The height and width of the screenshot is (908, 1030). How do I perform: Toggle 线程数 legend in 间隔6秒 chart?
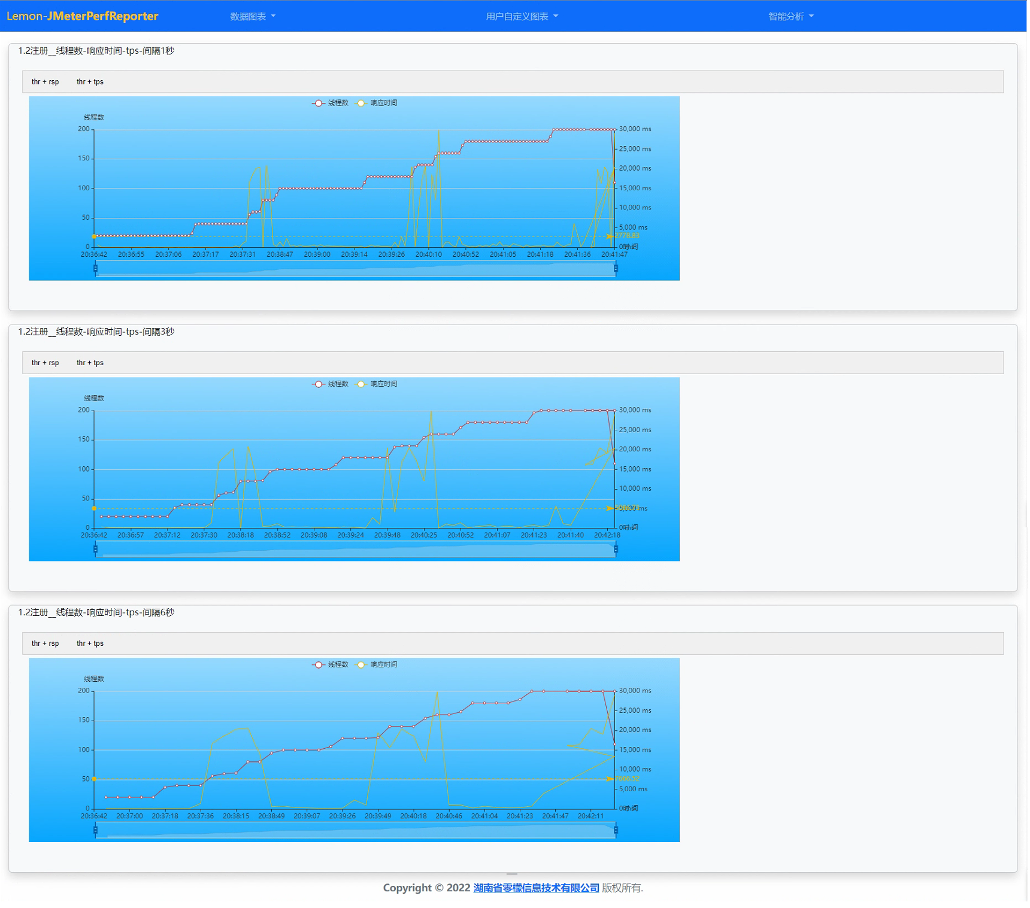point(331,664)
